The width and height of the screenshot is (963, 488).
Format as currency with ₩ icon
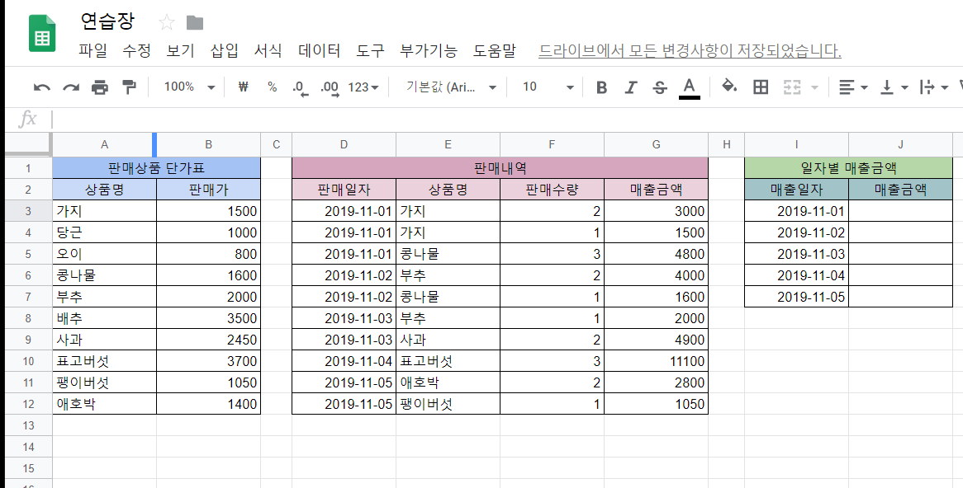243,87
